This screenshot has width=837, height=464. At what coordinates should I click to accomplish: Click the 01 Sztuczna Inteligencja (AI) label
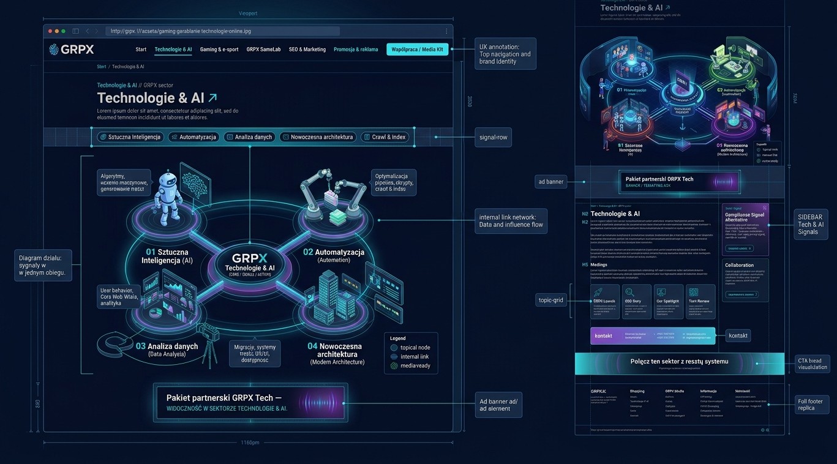click(167, 256)
